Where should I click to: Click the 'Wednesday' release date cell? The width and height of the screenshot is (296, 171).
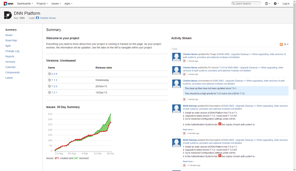pyautogui.click(x=102, y=80)
